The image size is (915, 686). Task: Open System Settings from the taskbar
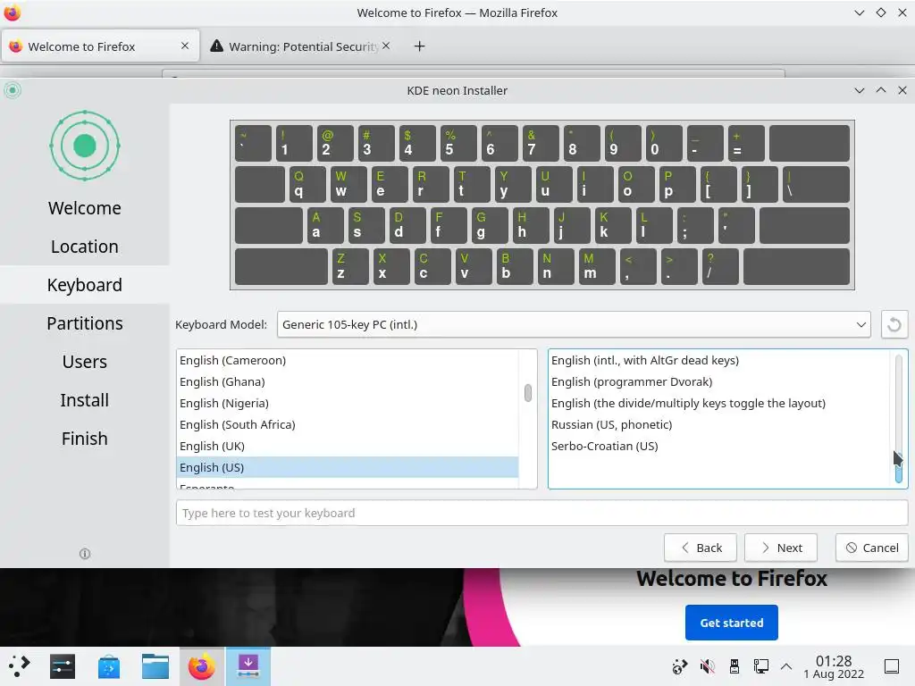point(63,666)
